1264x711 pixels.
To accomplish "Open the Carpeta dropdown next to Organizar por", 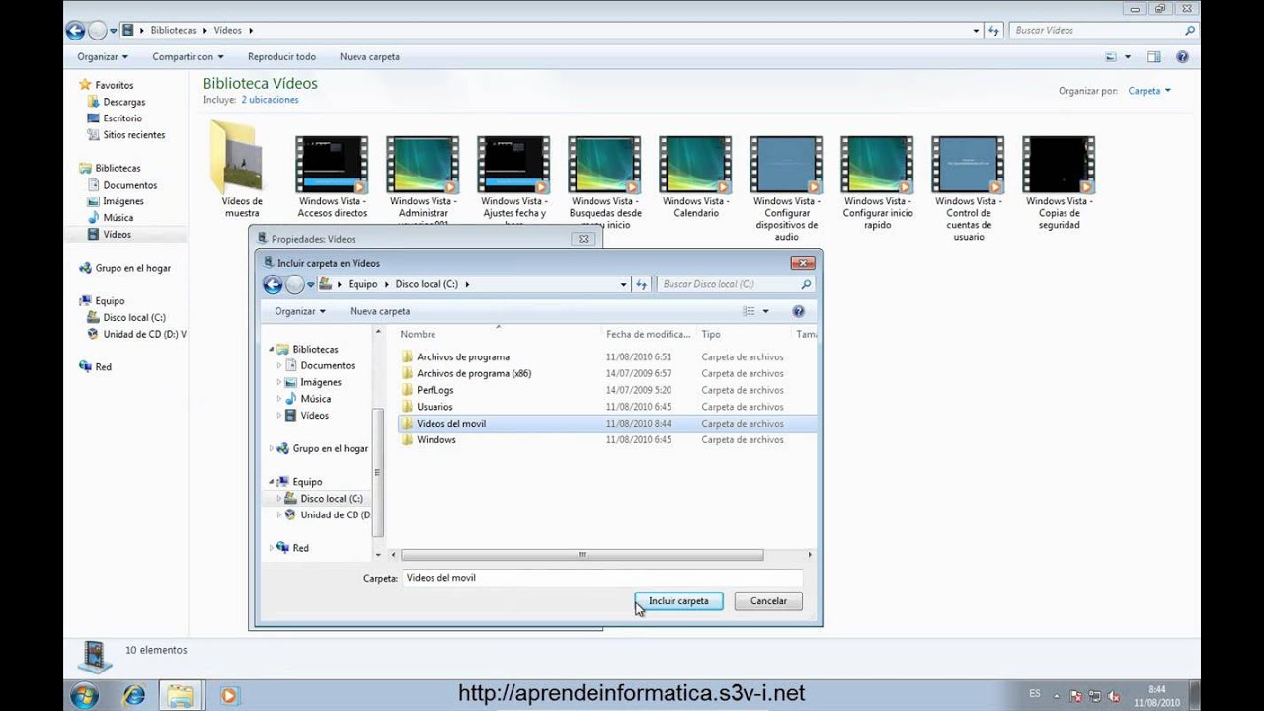I will tap(1149, 91).
